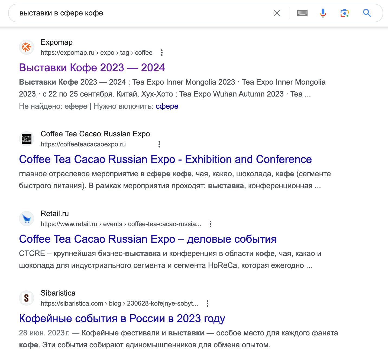
Task: Click the Sibaristica site name text
Action: (58, 293)
